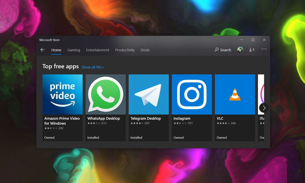Show next apps with right chevron arrow
Image resolution: width=305 pixels, height=183 pixels.
click(264, 108)
